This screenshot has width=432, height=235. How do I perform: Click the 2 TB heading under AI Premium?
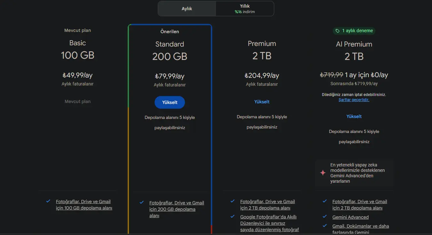(x=354, y=56)
